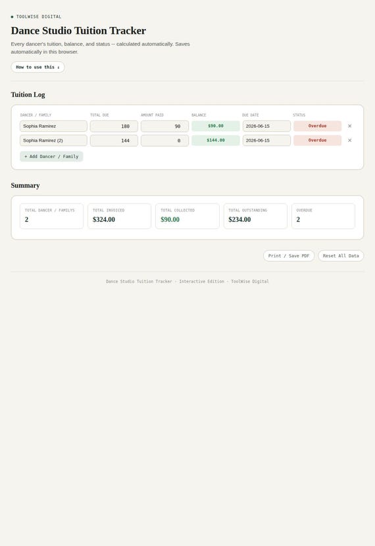The width and height of the screenshot is (375, 546).
Task: Select the Amount Paid field showing 0
Action: 165,140
